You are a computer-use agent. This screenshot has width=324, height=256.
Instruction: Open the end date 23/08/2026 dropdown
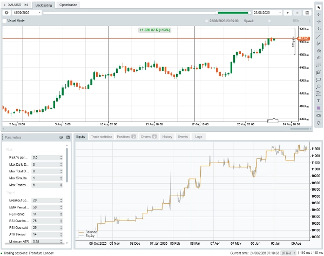[267, 13]
